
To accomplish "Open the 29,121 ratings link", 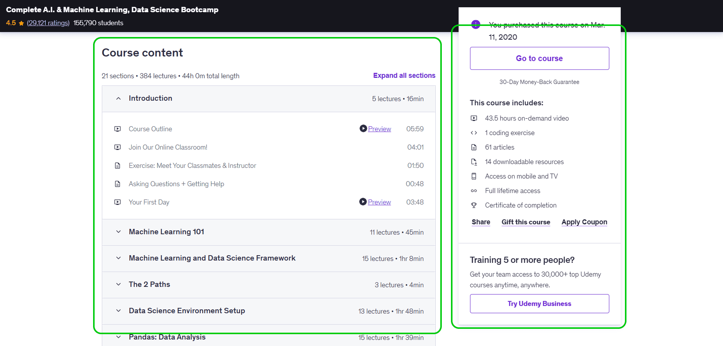I will [48, 23].
